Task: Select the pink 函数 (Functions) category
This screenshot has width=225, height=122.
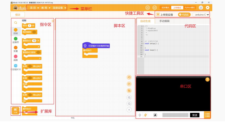Action: pyautogui.click(x=16, y=58)
